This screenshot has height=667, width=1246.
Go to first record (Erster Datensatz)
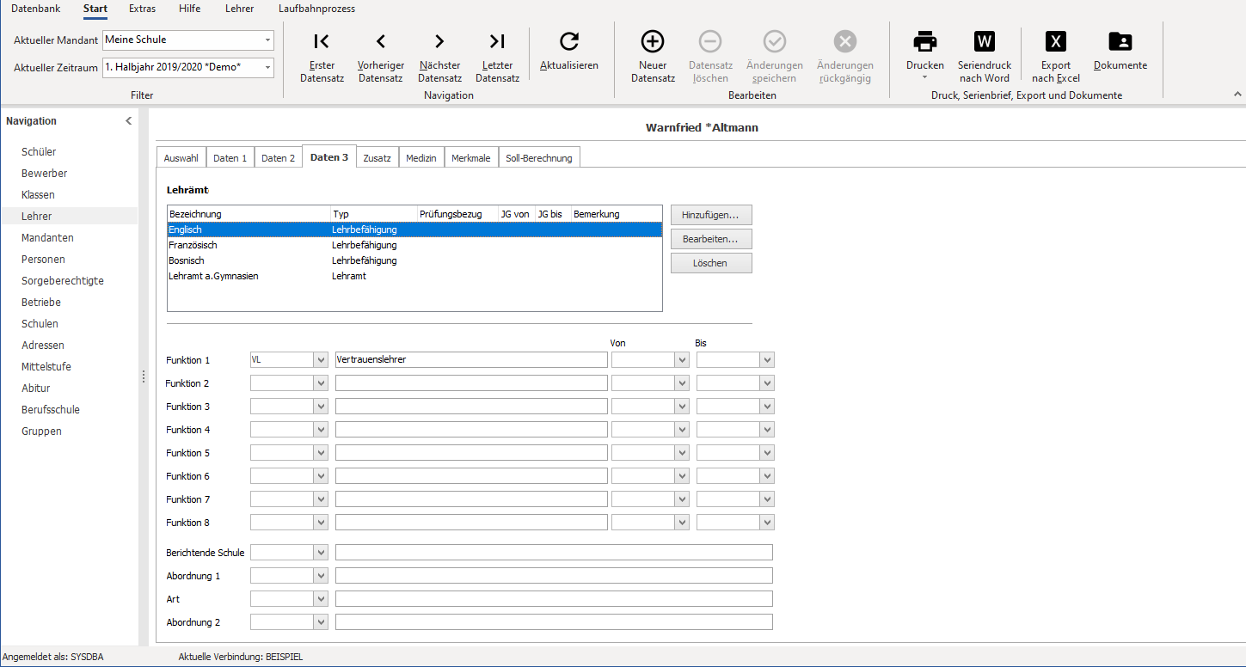pyautogui.click(x=322, y=41)
